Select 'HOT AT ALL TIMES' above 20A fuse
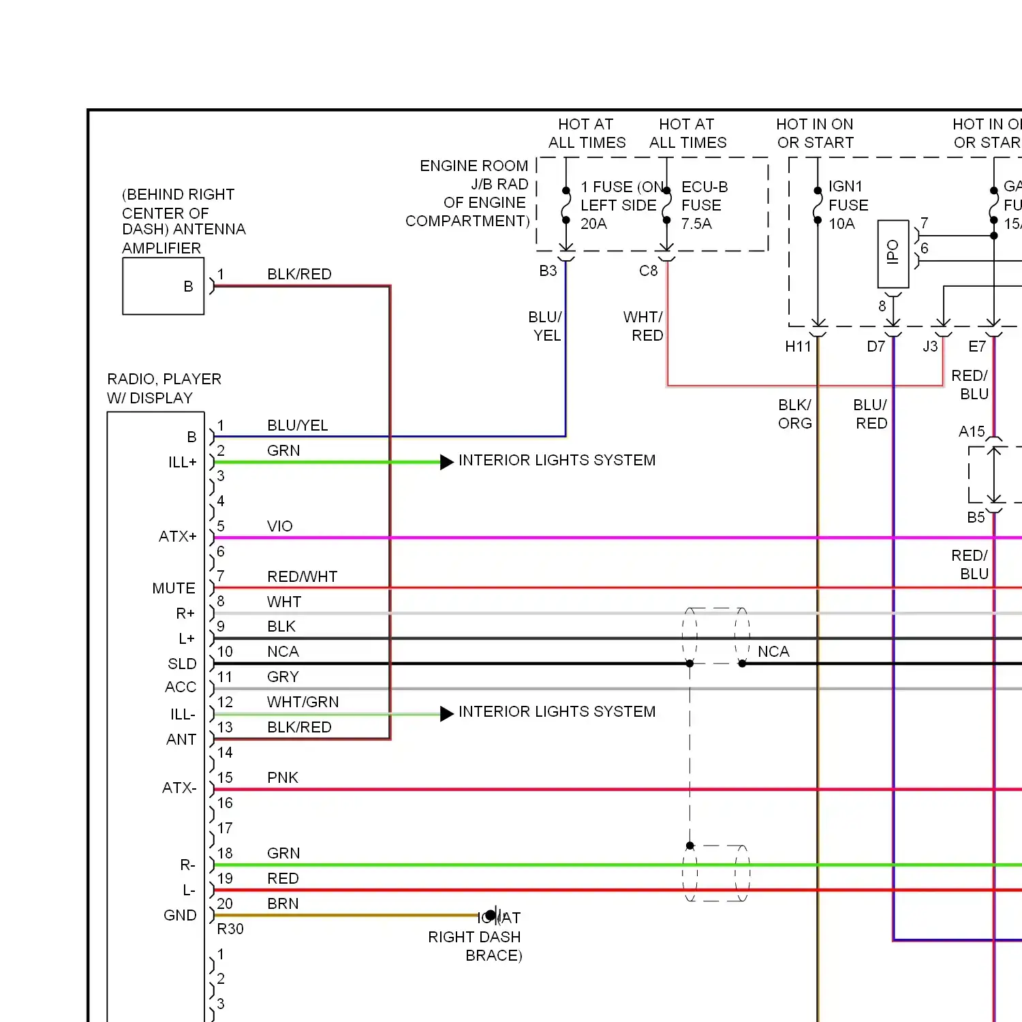 (587, 134)
